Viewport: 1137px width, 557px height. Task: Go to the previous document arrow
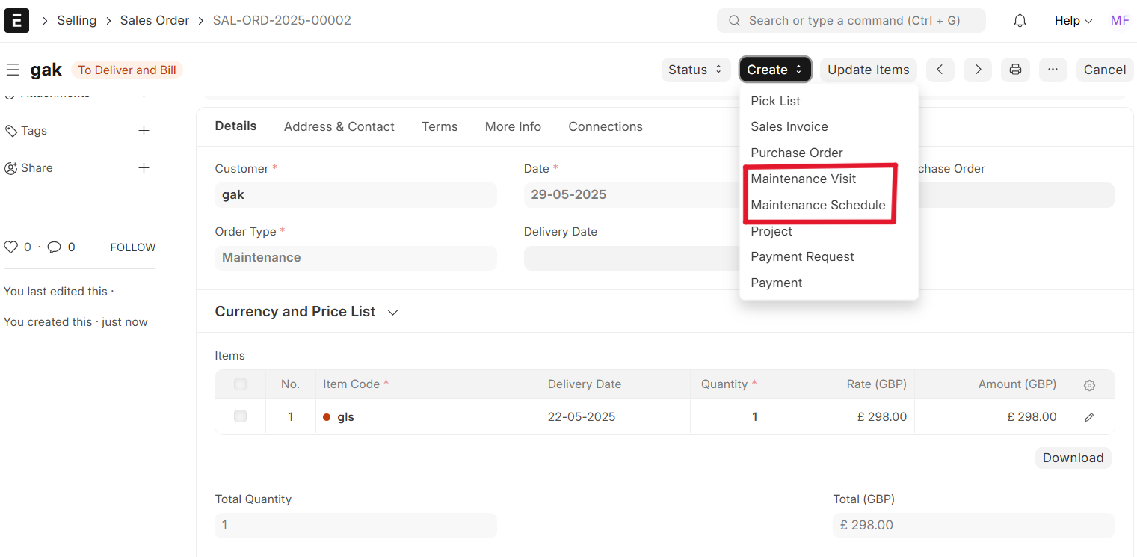pyautogui.click(x=940, y=70)
